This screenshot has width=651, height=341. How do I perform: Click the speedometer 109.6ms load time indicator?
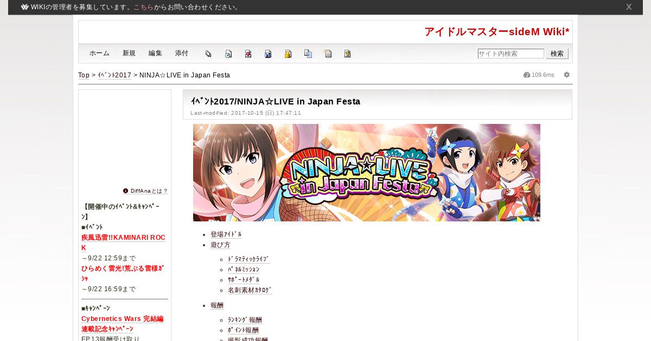click(x=539, y=75)
